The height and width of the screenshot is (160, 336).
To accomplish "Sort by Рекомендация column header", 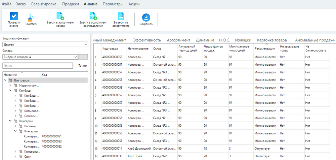I will pos(266,49).
